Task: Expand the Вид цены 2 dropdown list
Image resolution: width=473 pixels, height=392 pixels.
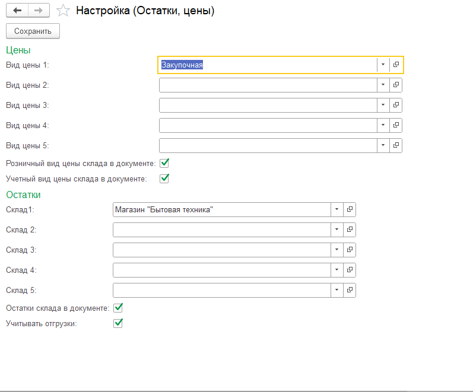Action: (x=383, y=85)
